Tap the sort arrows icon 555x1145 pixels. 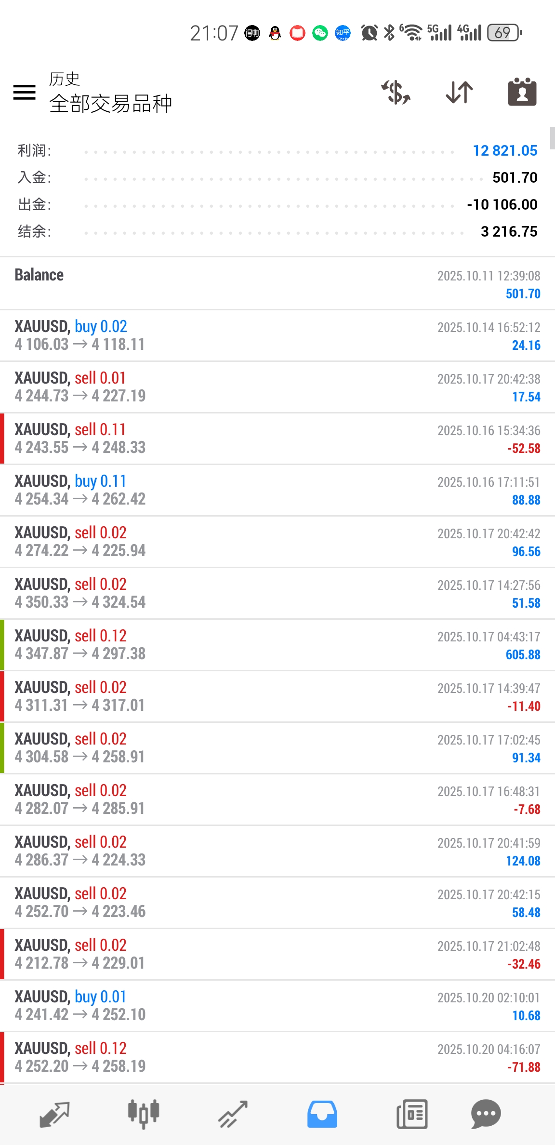(x=459, y=92)
